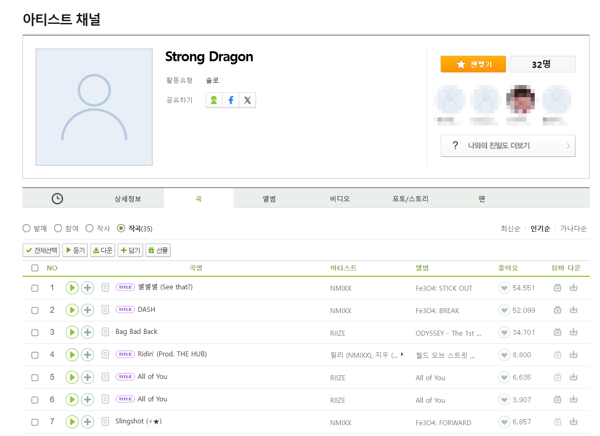
Task: Expand 나와의 친밀도 더보기 panel
Action: pos(508,146)
